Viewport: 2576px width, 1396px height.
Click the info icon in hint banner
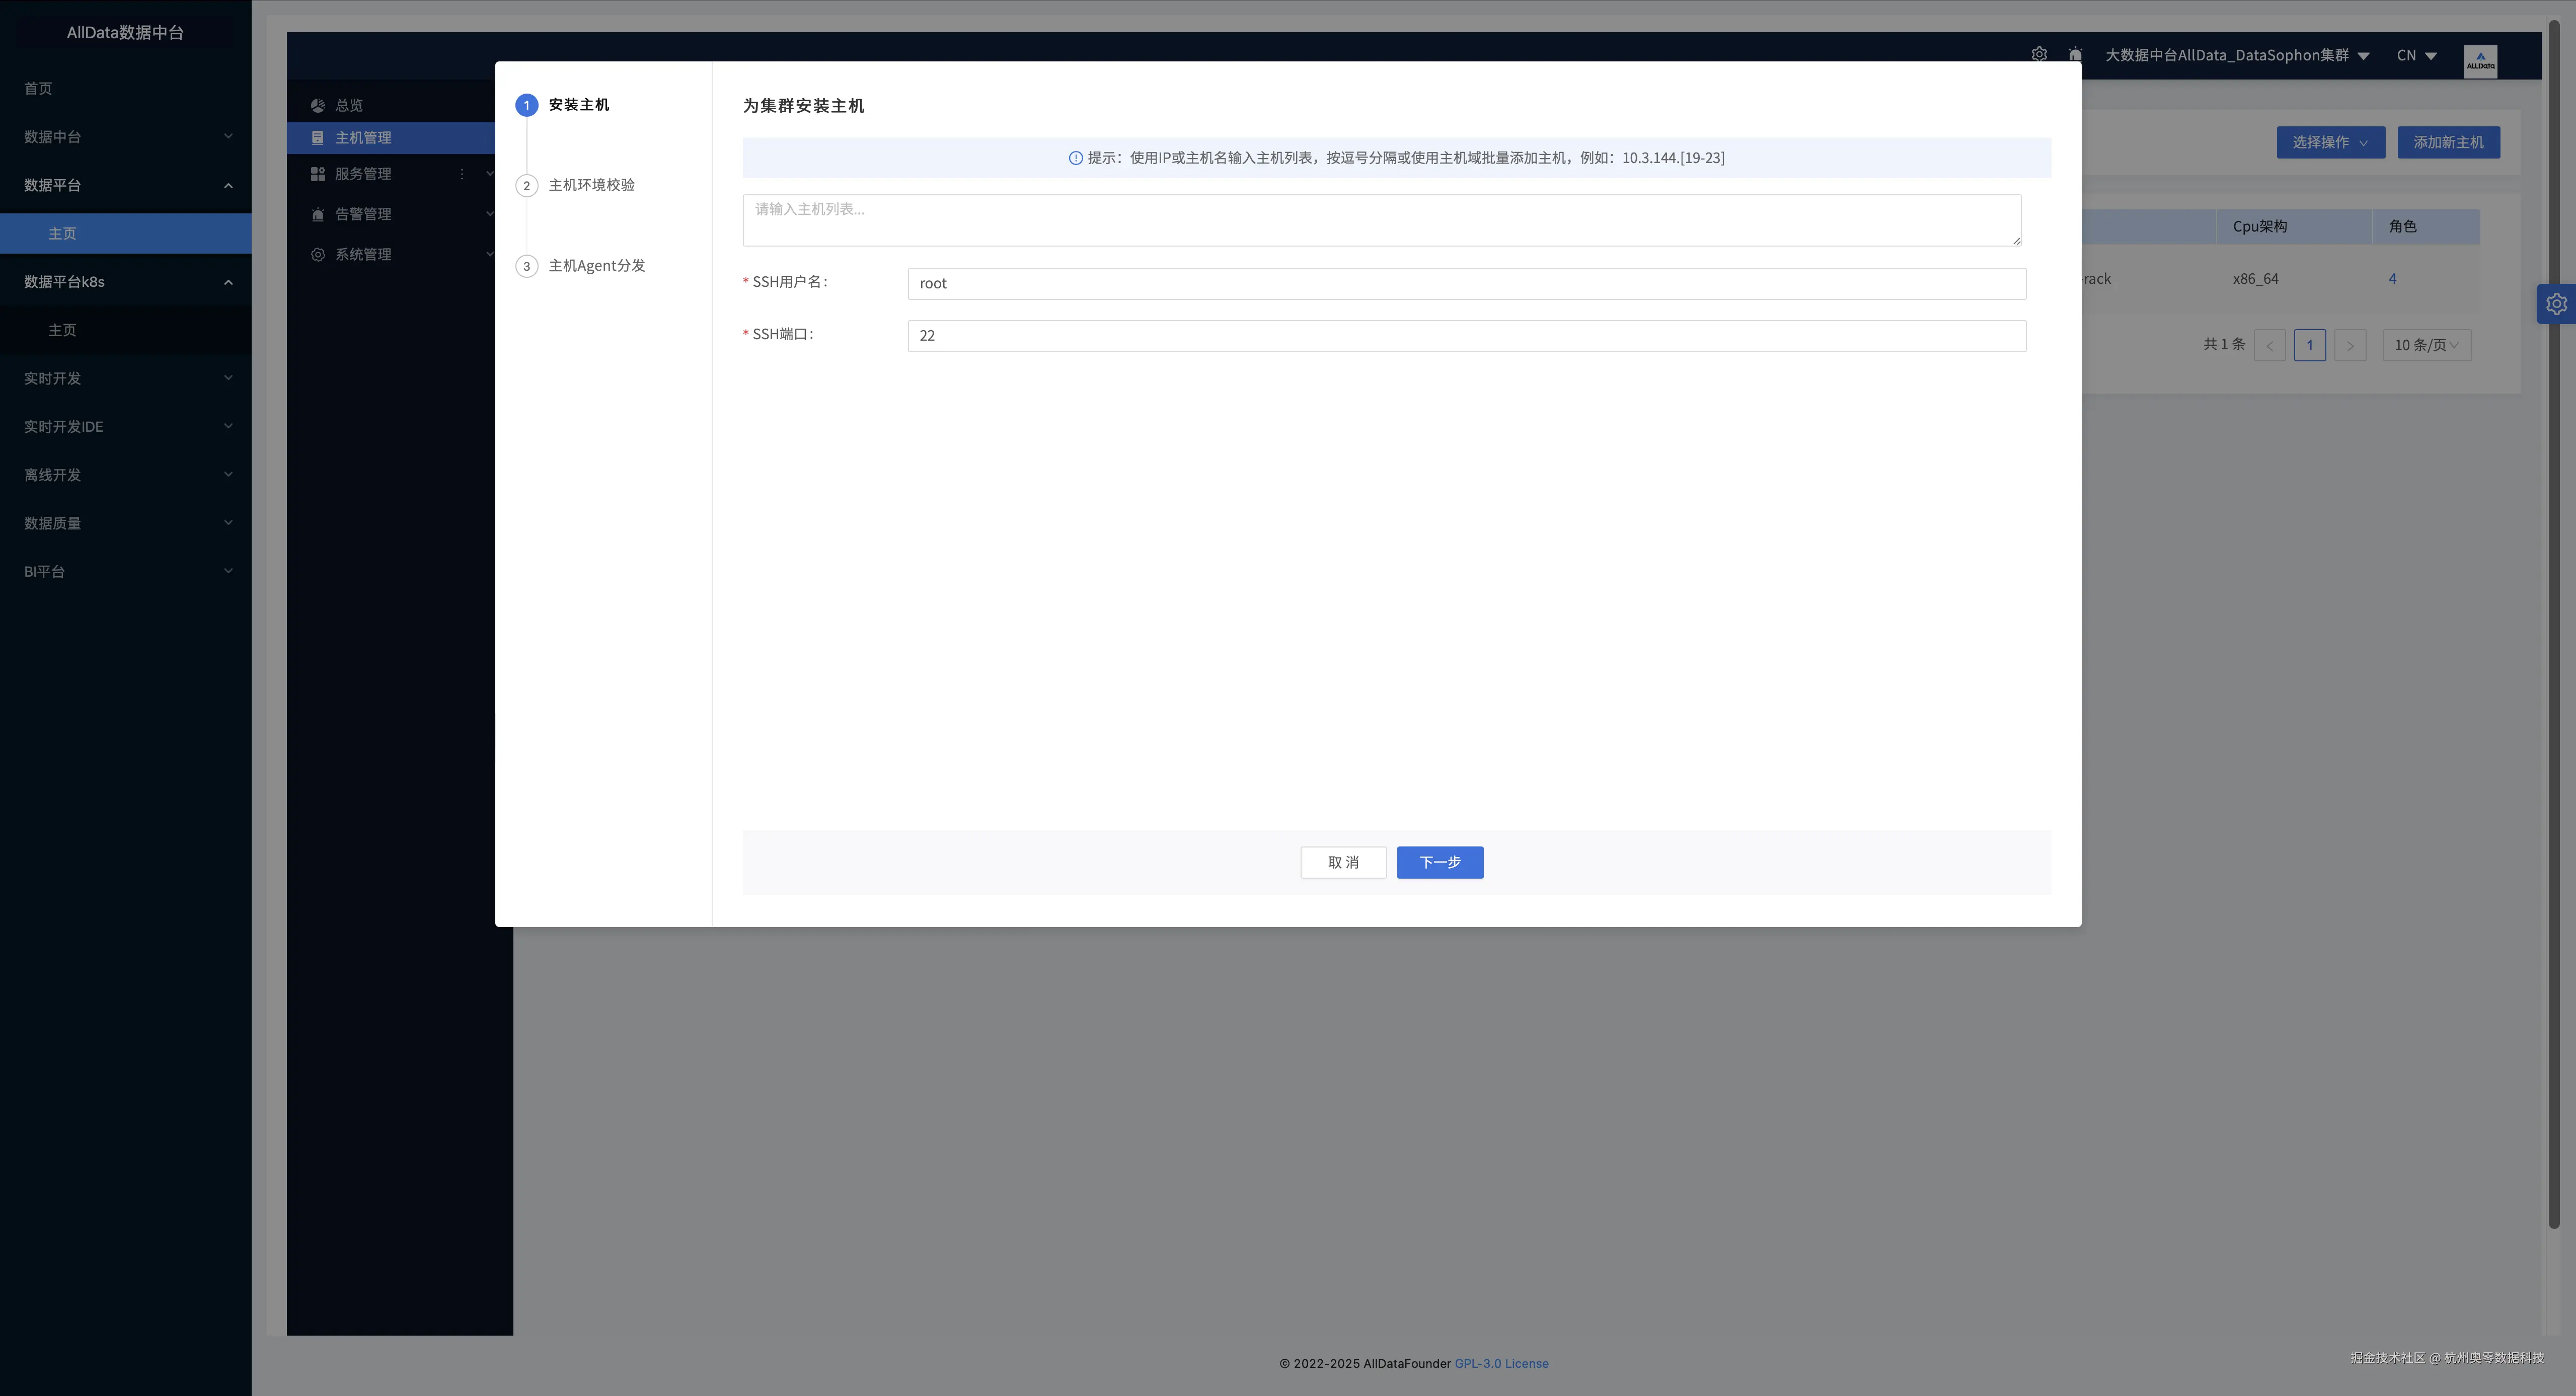(1075, 158)
